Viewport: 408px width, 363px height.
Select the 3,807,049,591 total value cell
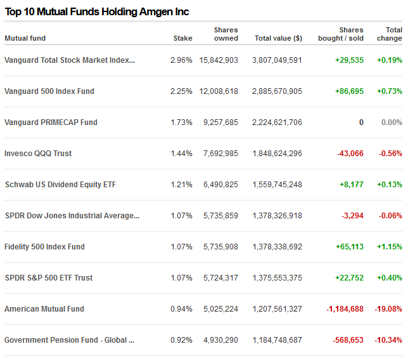[x=277, y=60]
